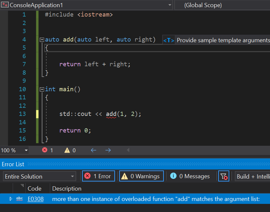270x212 pixels.
Task: Navigate forward with the right arrow
Action: click(108, 150)
